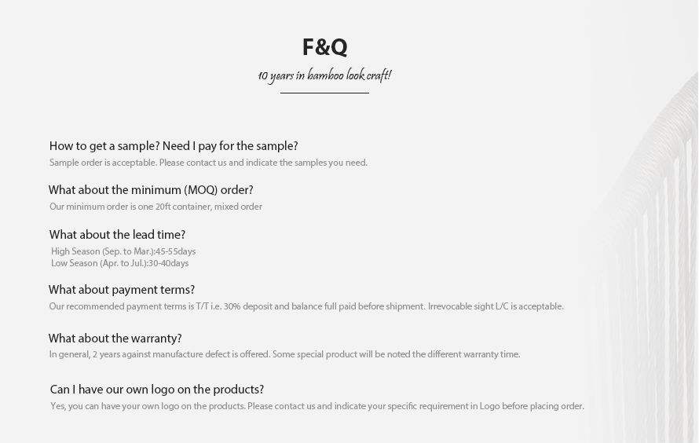The height and width of the screenshot is (443, 699).
Task: Click the sample order acceptable answer
Action: (208, 163)
